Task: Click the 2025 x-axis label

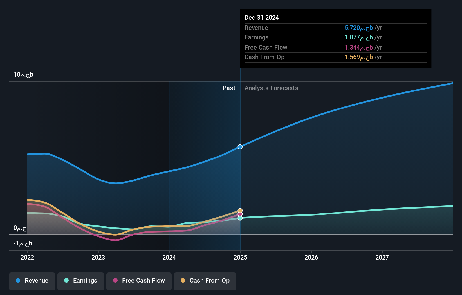Action: coord(240,257)
